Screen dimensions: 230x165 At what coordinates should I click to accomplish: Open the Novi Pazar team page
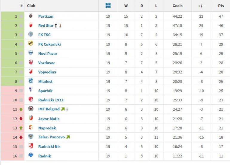pos(48,54)
